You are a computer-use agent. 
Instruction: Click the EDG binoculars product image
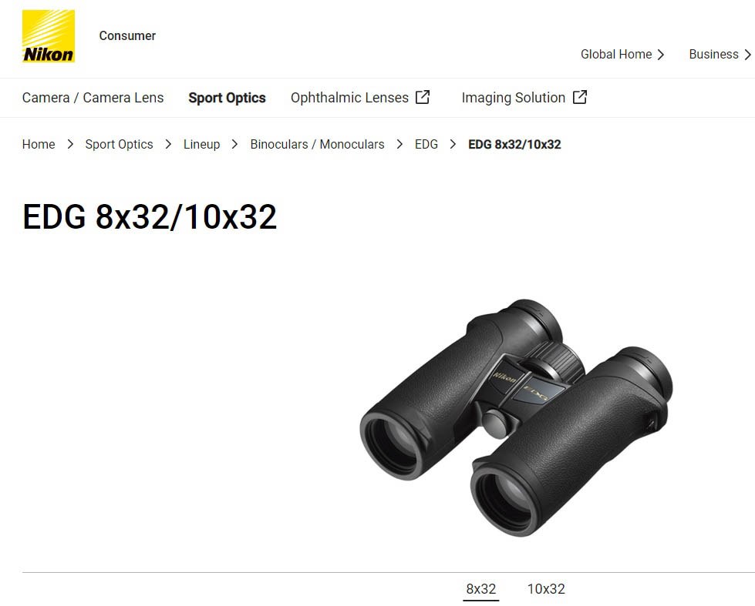coord(516,417)
